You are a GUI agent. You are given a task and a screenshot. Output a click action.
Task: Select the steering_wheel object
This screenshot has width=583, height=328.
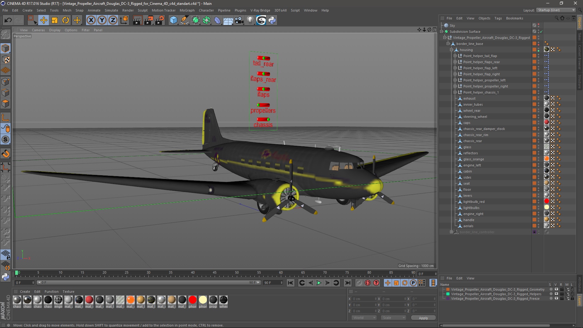click(475, 117)
